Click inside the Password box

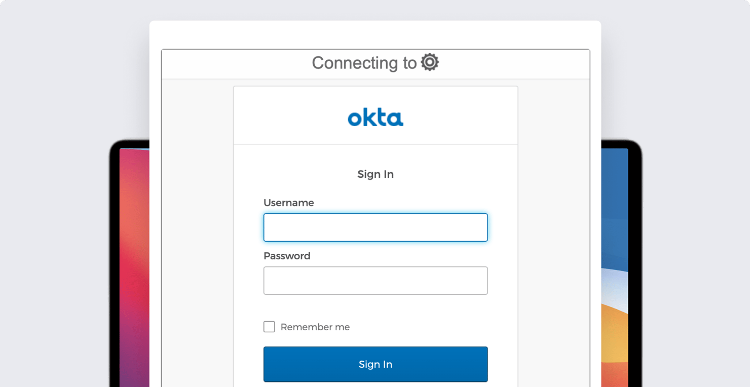375,281
